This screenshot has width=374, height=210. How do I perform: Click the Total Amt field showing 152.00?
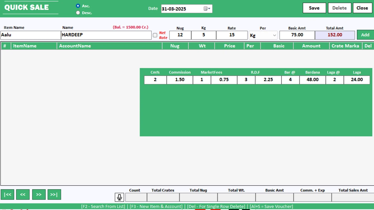(335, 35)
